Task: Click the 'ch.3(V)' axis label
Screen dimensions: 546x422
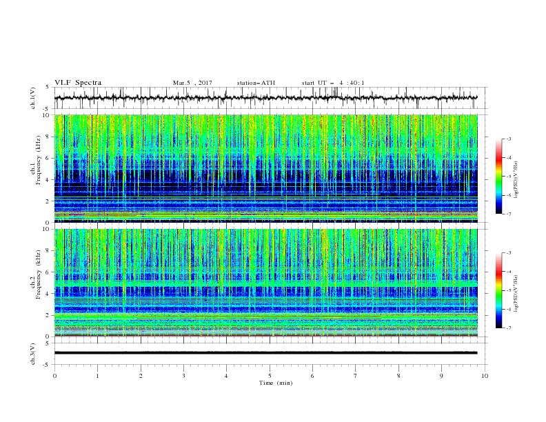Action: 33,354
